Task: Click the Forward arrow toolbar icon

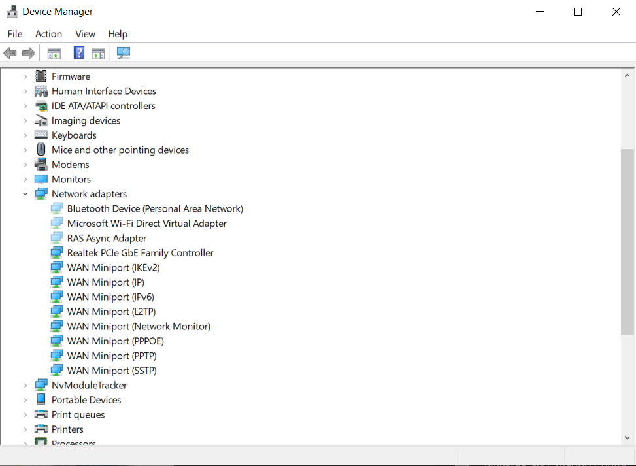Action: pyautogui.click(x=28, y=53)
